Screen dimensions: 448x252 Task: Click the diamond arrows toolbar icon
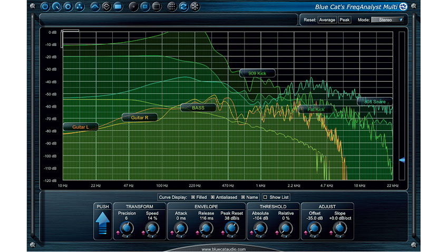[x=106, y=6]
